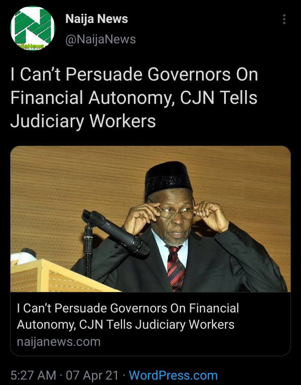Image resolution: width=301 pixels, height=385 pixels.
Task: Tap the Naija News profile avatar
Action: [x=33, y=28]
